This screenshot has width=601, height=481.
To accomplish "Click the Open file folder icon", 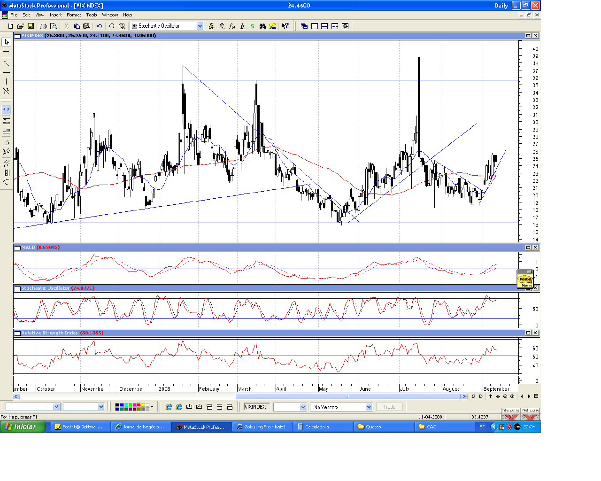I will pyautogui.click(x=21, y=26).
